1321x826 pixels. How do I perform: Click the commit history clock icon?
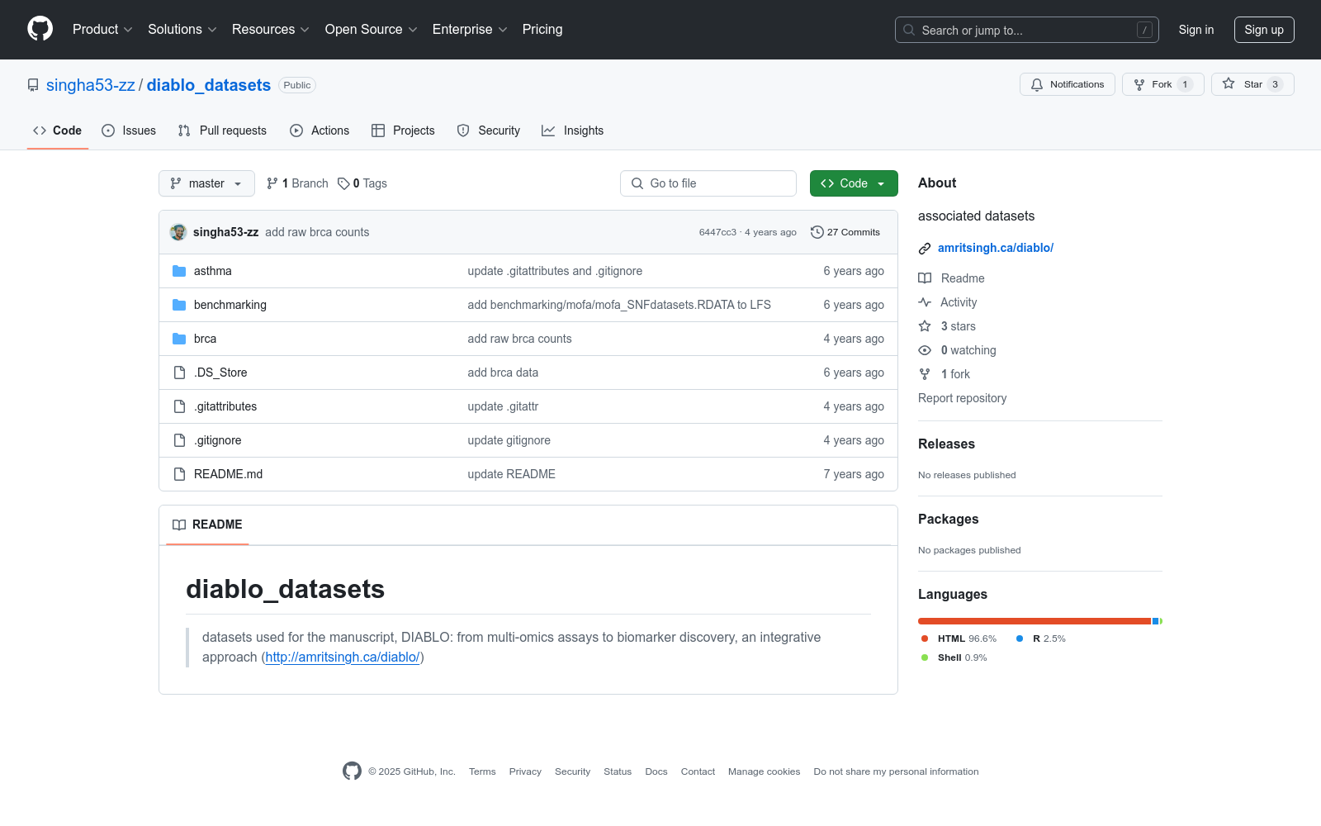coord(817,232)
